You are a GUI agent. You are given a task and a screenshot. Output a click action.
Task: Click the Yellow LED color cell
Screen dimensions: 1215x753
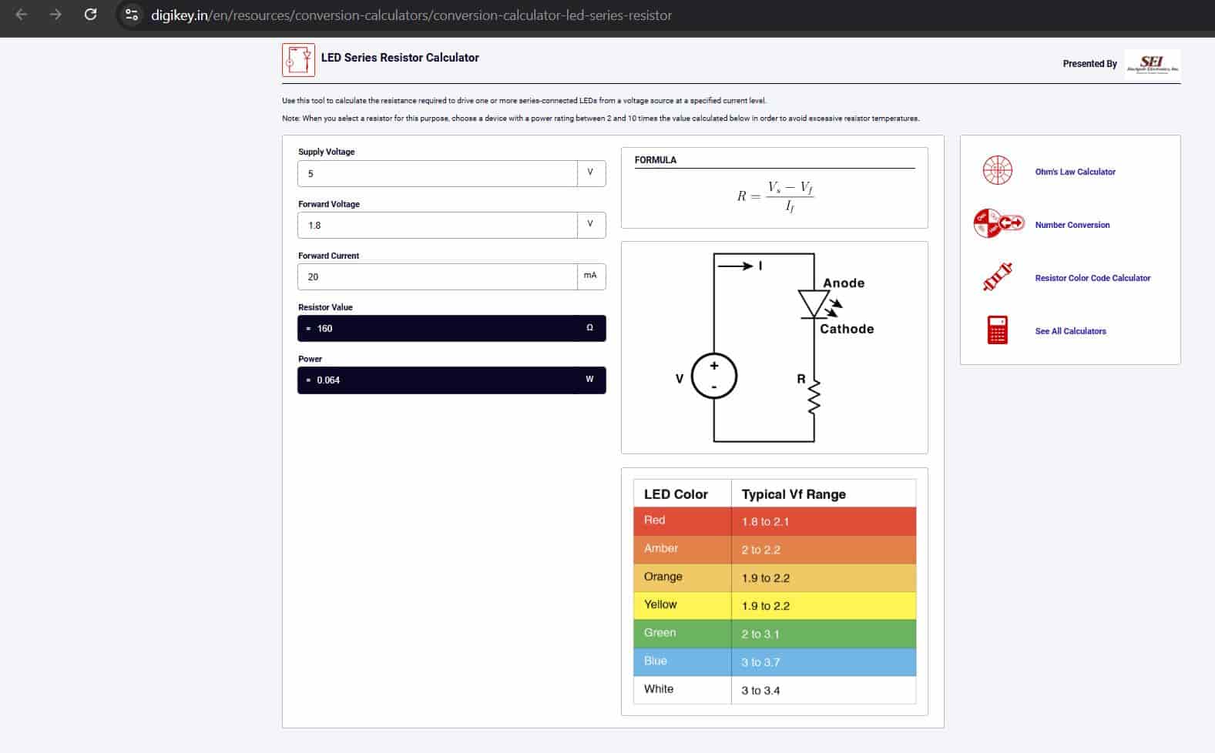pos(683,605)
